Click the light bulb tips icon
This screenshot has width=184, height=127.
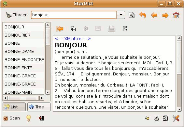(29, 118)
